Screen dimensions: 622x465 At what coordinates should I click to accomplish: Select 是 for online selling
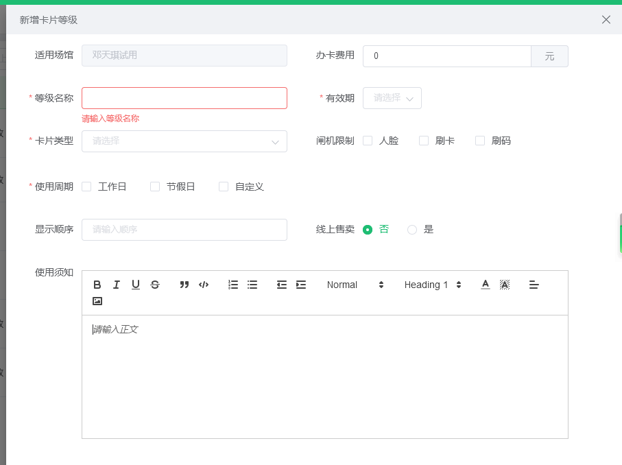(411, 230)
